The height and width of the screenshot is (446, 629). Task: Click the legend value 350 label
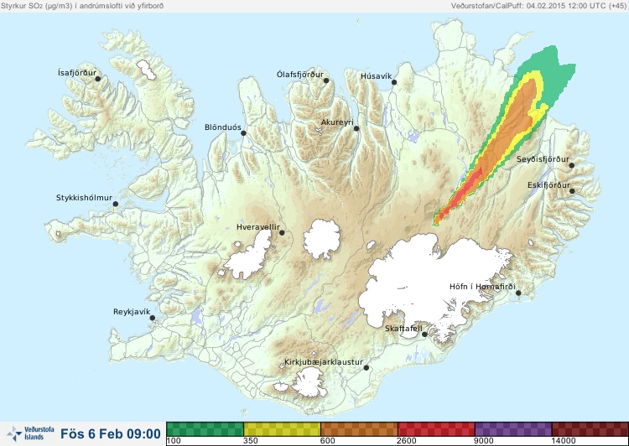tap(251, 441)
